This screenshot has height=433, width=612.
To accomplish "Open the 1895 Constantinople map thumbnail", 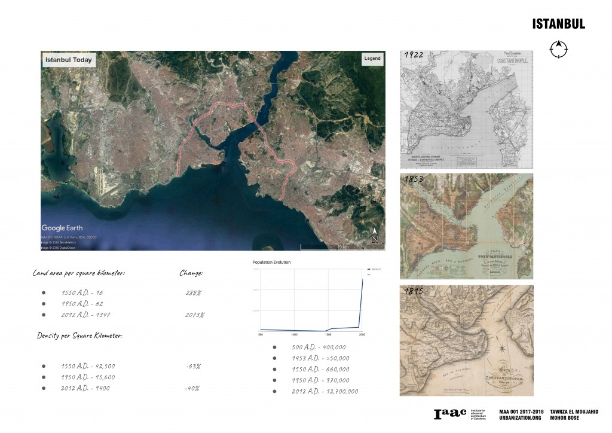I will (466, 341).
